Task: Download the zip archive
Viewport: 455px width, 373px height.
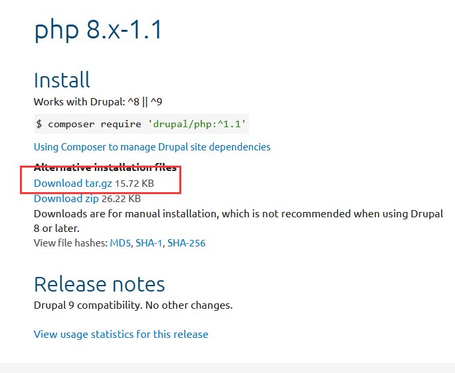Action: (x=66, y=199)
